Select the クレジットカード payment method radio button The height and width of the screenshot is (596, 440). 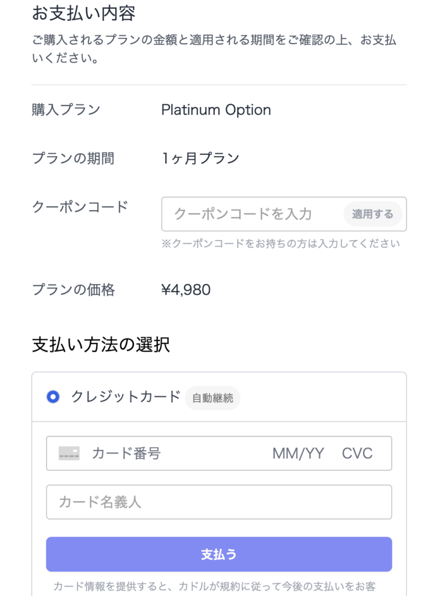(x=54, y=397)
